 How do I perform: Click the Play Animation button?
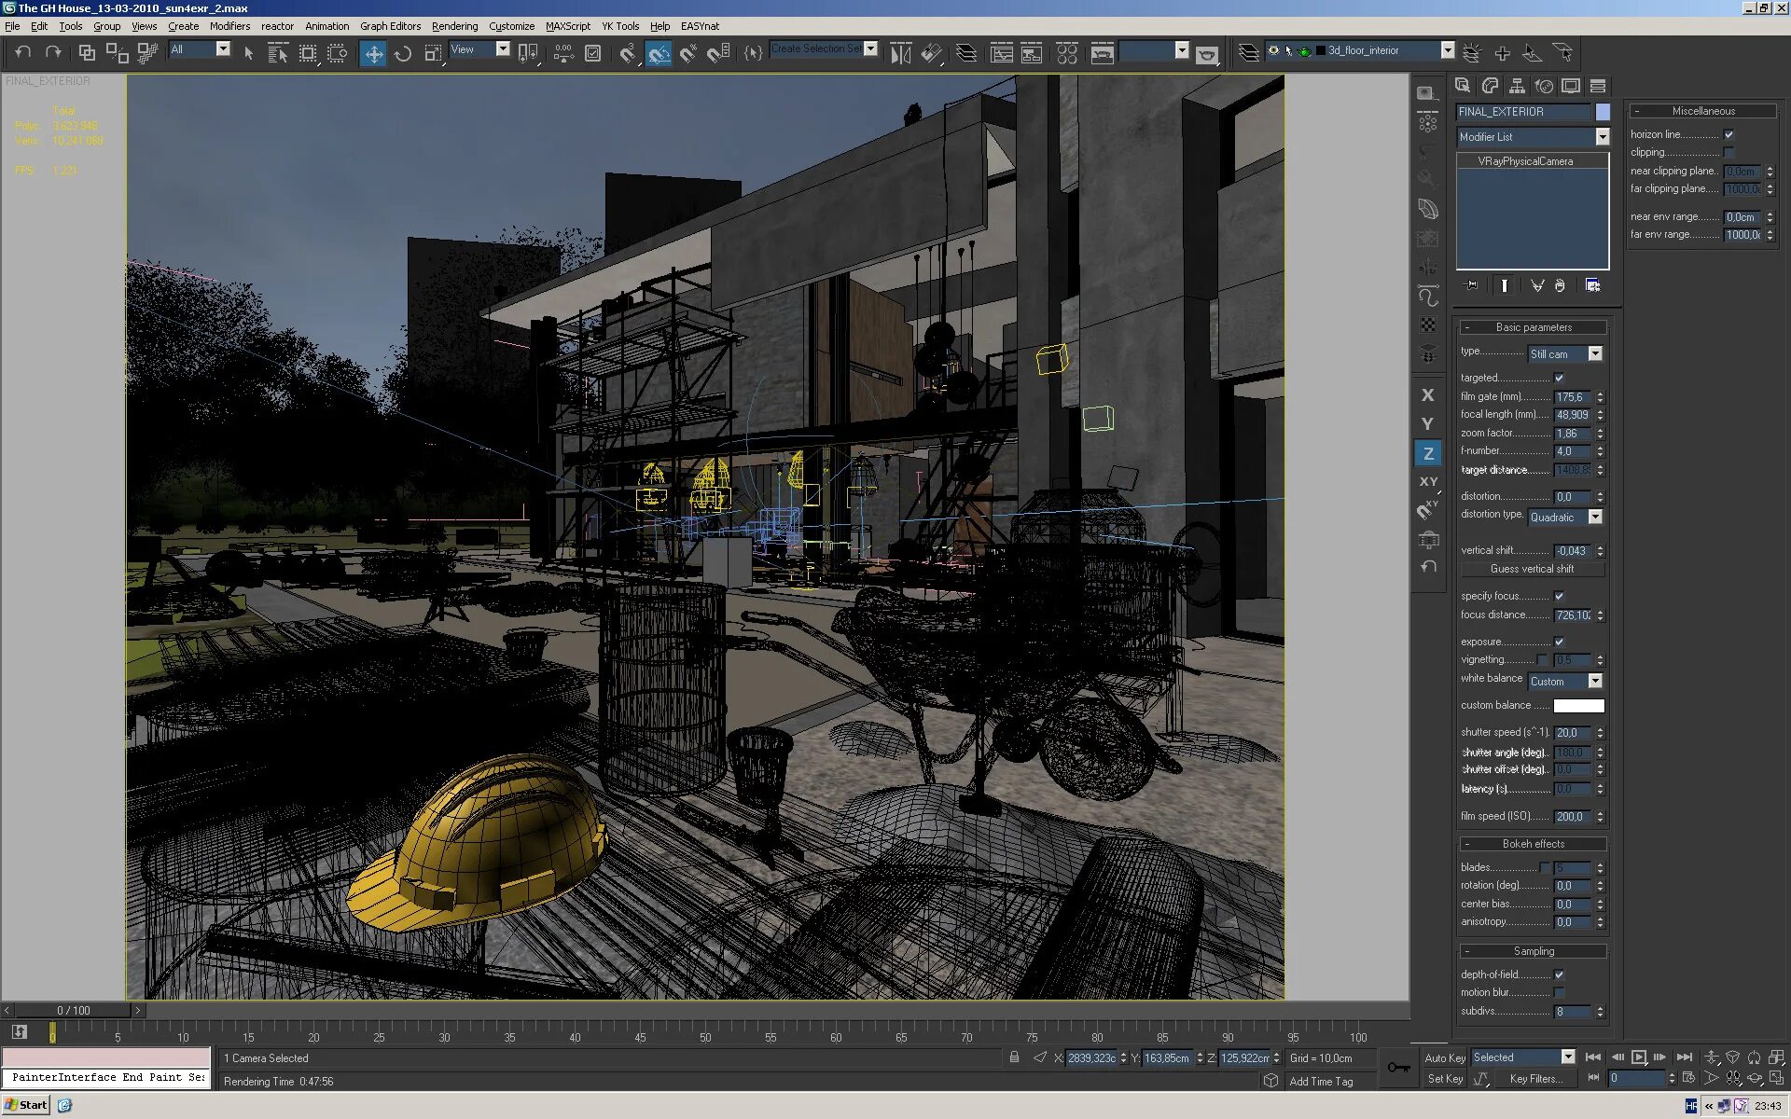click(1639, 1057)
